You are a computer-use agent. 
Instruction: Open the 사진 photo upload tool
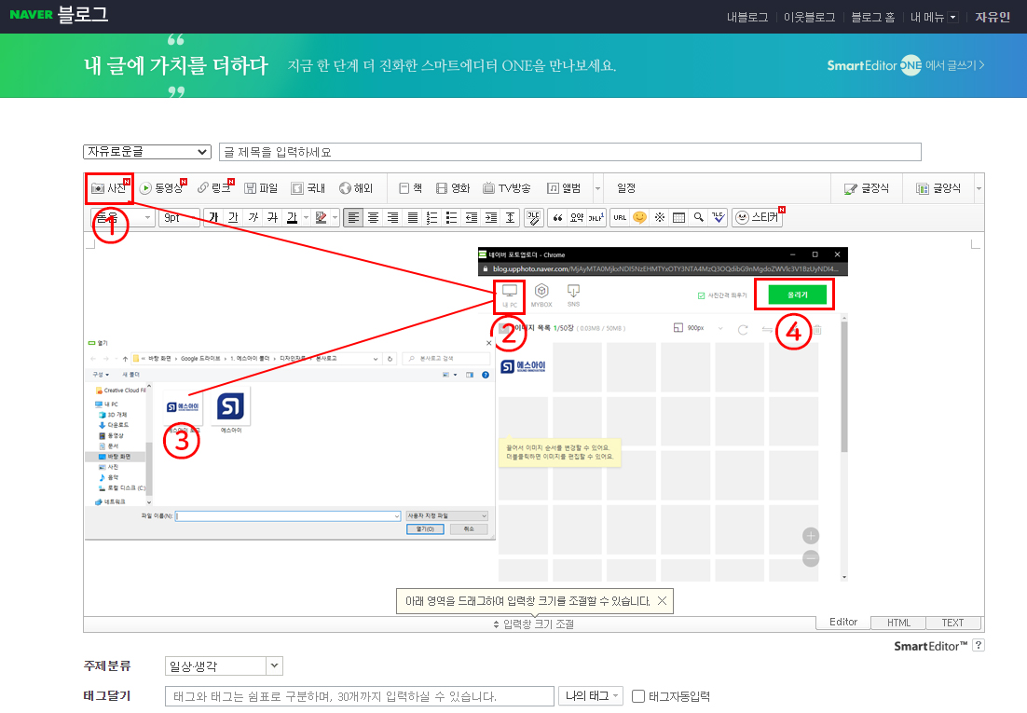tap(109, 188)
